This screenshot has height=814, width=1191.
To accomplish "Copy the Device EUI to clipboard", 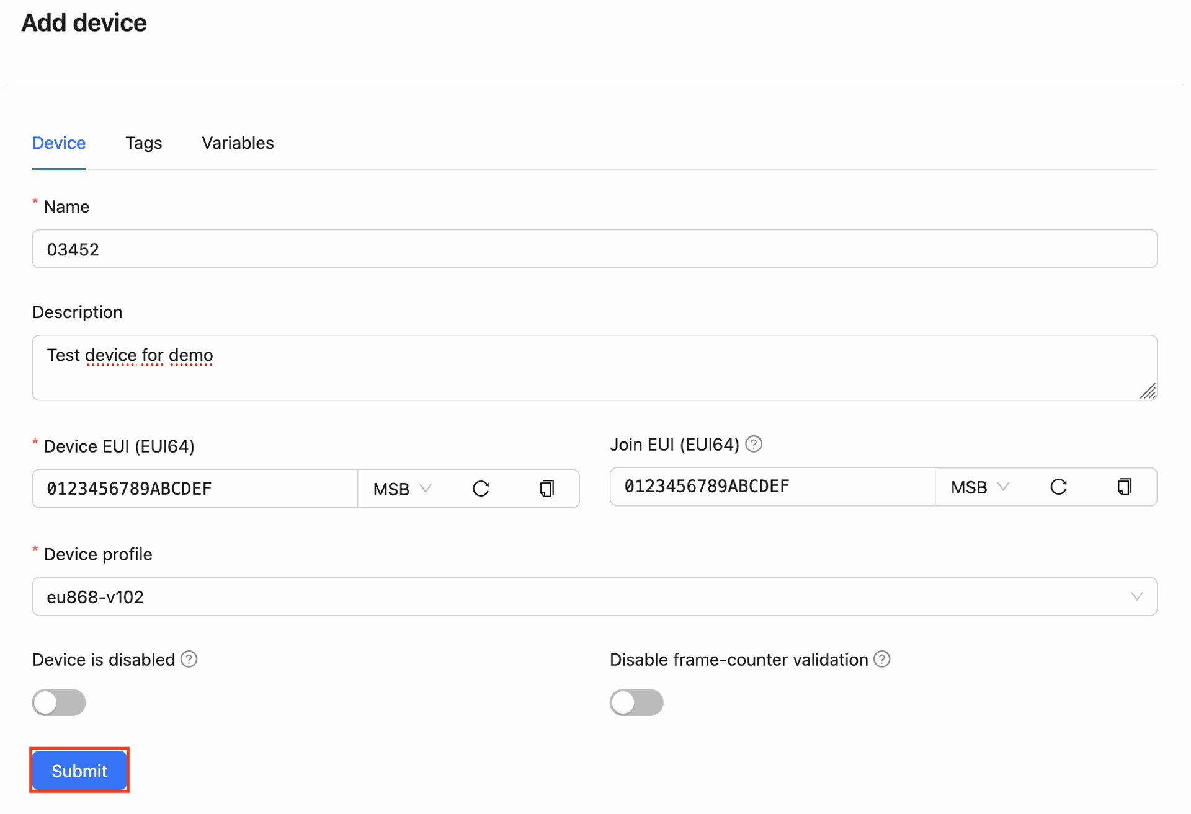I will [546, 489].
